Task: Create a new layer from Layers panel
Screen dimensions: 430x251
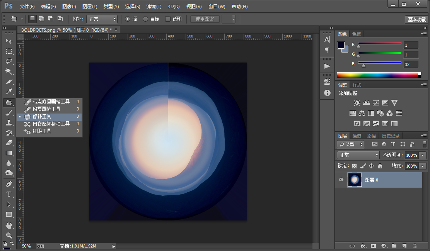Action: [404, 246]
